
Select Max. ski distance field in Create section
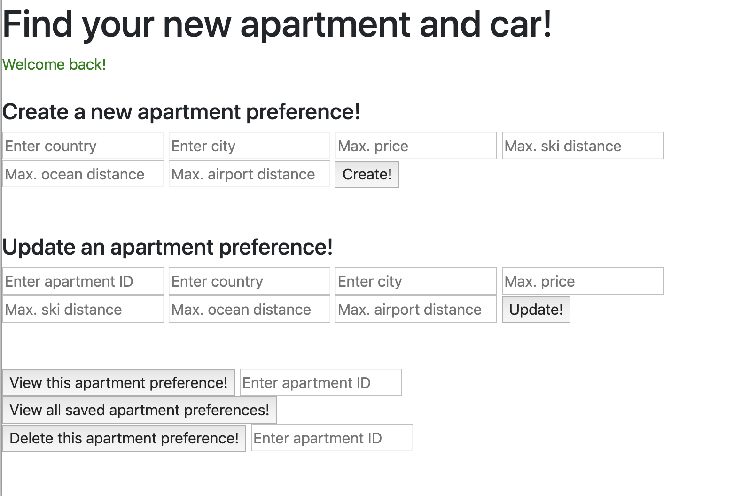[x=583, y=146]
